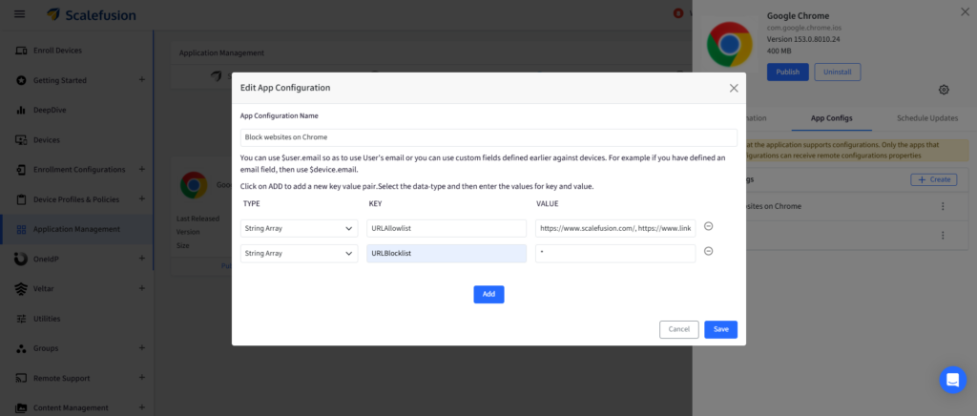Remove the URLBlocklist row with minus icon

click(x=709, y=251)
